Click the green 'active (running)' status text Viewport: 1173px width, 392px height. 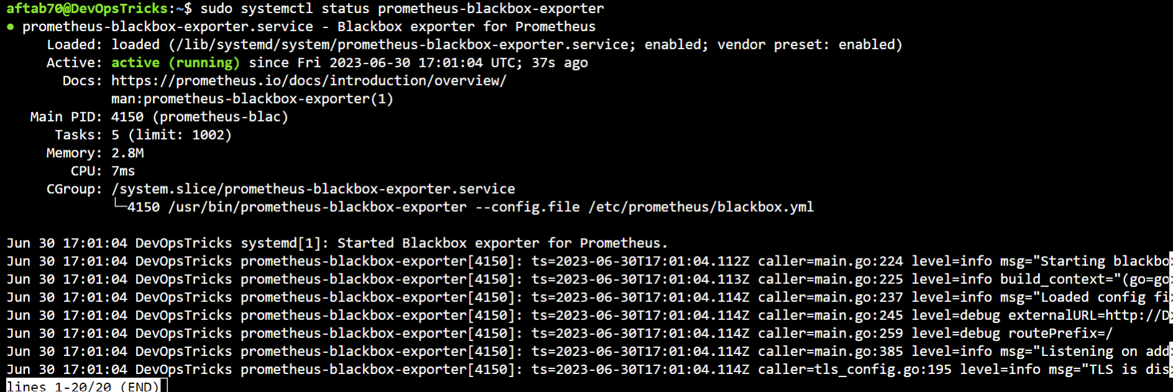click(175, 63)
